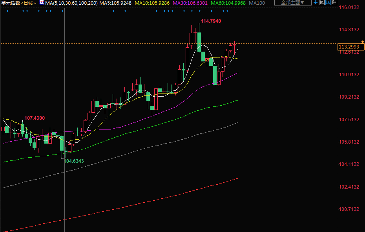Image resolution: width=365 pixels, height=232 pixels.
Task: Click the 107.4300 peak price label
Action: [x=35, y=118]
